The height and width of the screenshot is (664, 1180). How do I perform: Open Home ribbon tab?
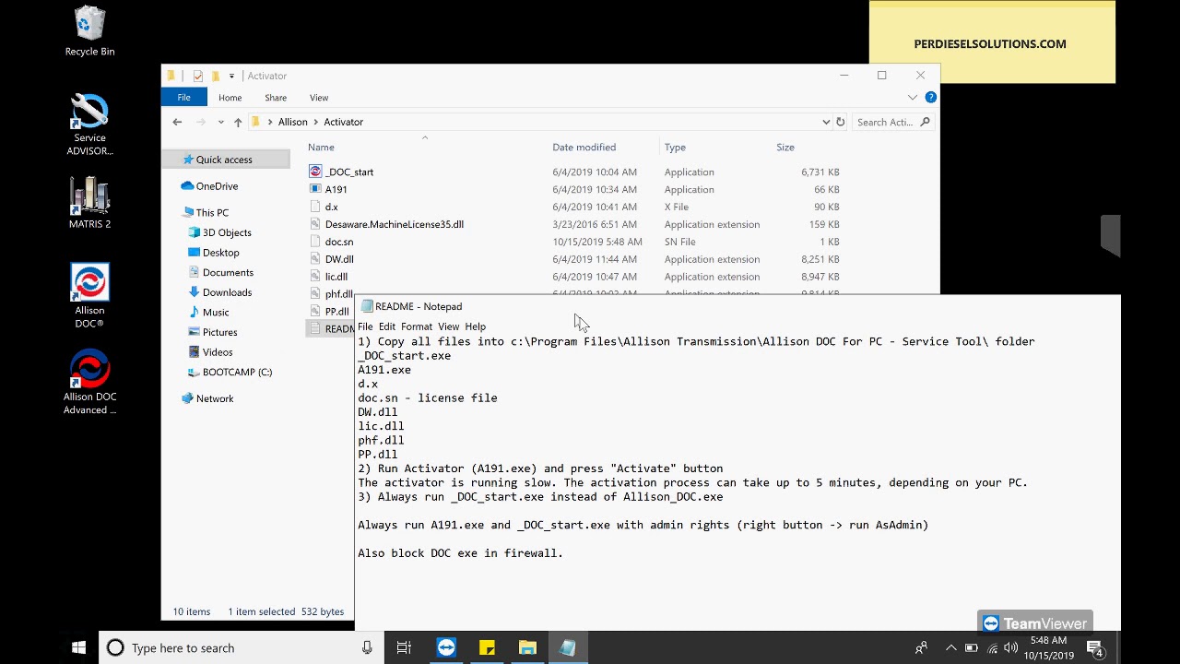click(x=230, y=98)
